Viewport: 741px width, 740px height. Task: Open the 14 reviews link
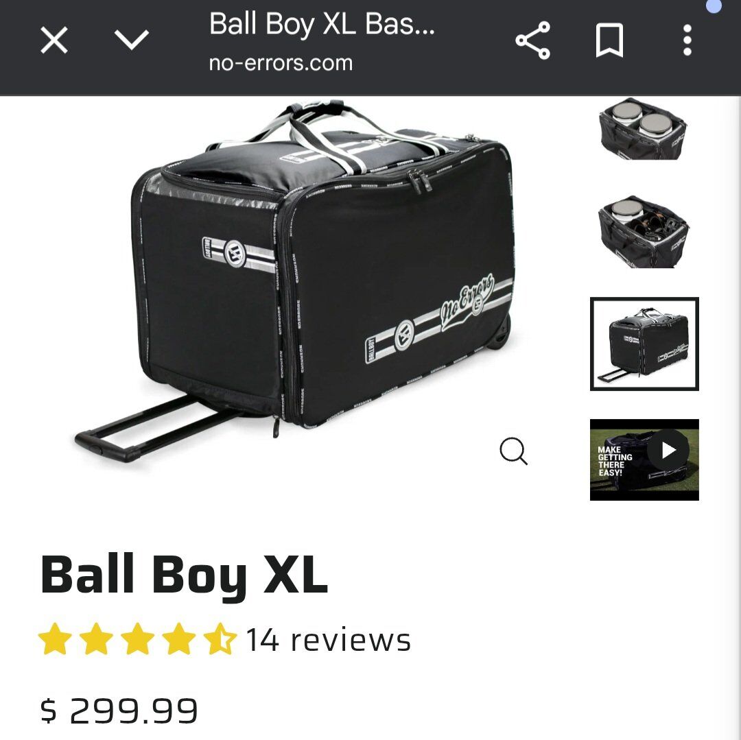pos(328,641)
